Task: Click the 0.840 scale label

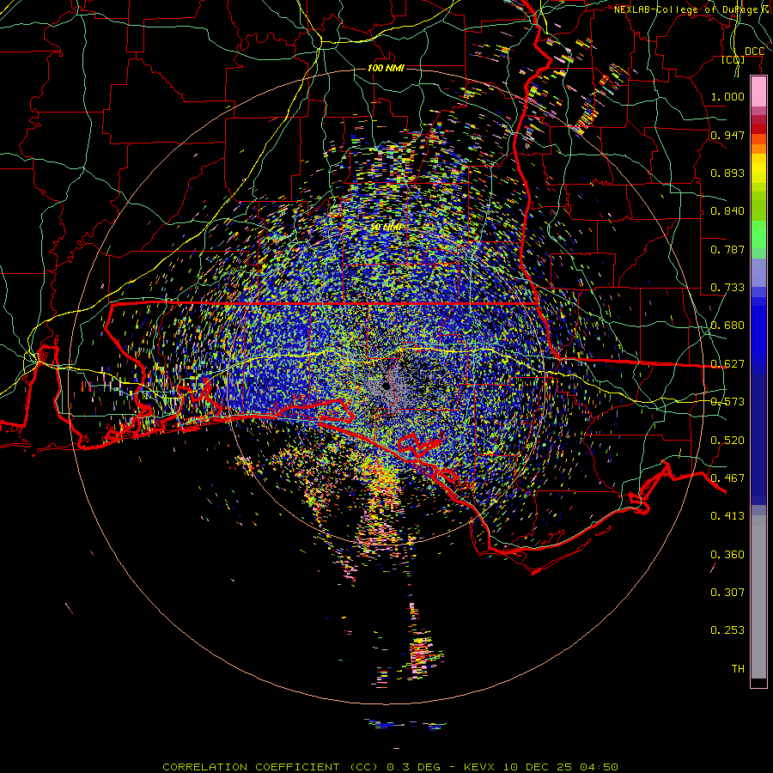Action: pos(727,211)
